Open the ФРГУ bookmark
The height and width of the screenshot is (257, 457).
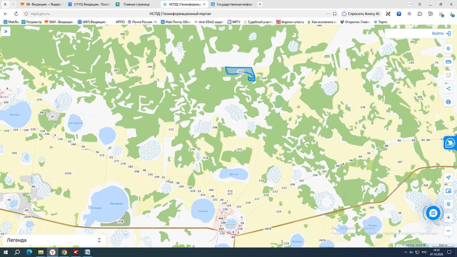point(234,22)
